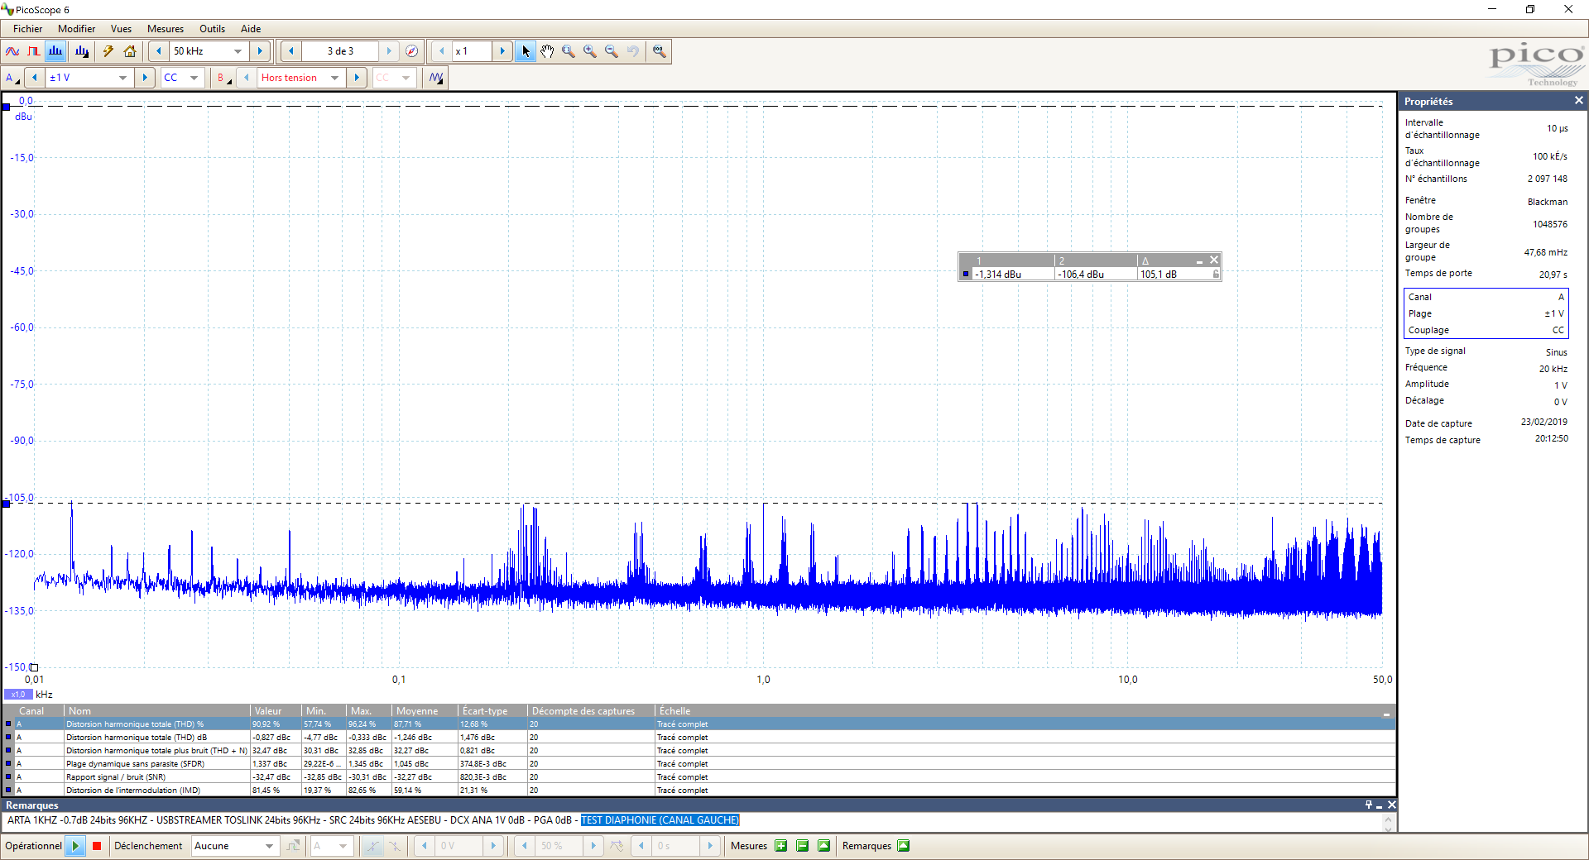Toggle Remarques notes icon in status bar
1589x860 pixels.
903,846
